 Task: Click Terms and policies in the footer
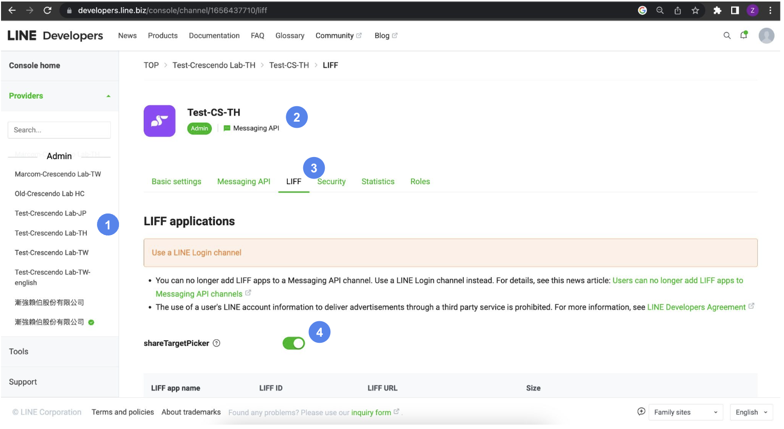point(123,412)
